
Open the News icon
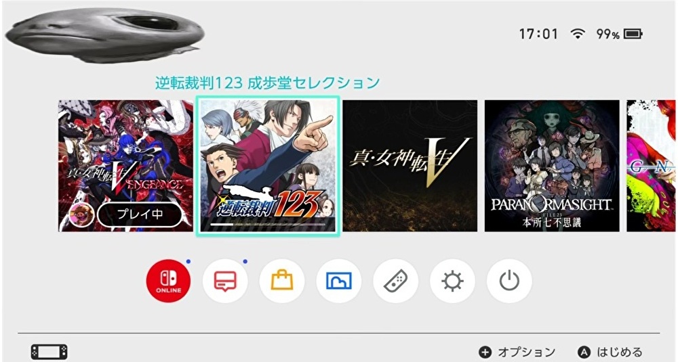click(225, 281)
